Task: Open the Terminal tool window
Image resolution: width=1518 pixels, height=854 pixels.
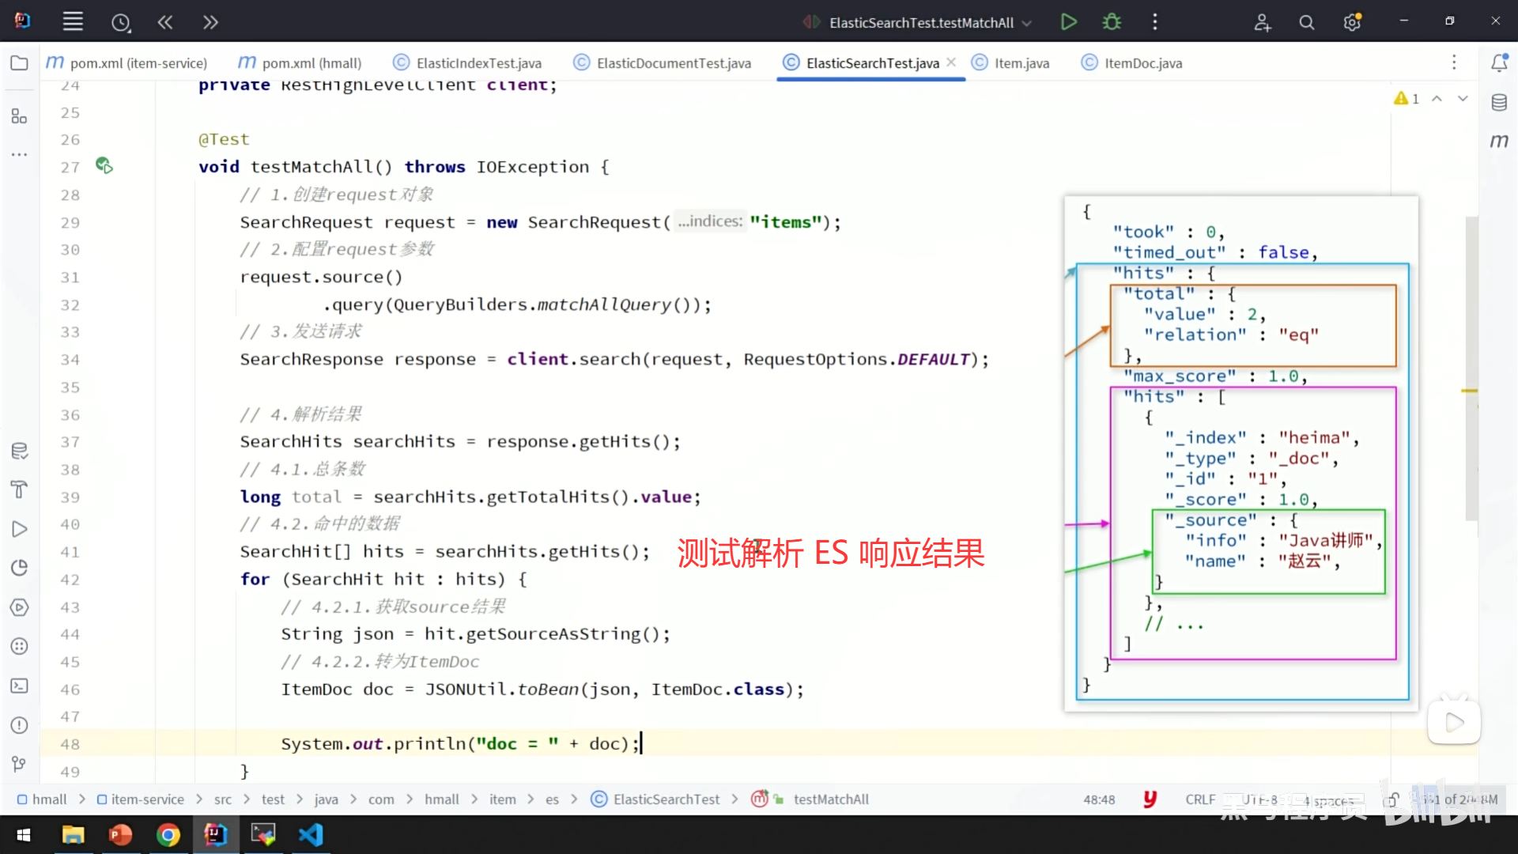Action: click(x=19, y=686)
